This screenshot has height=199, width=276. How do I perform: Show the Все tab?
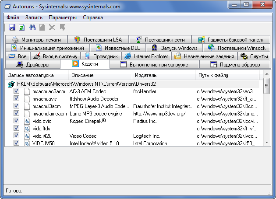pyautogui.click(x=18, y=56)
